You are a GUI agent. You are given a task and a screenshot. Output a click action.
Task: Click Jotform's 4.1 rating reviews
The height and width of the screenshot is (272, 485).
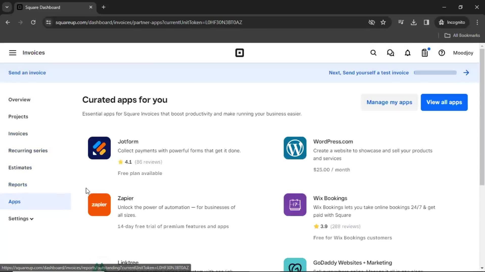click(x=140, y=162)
